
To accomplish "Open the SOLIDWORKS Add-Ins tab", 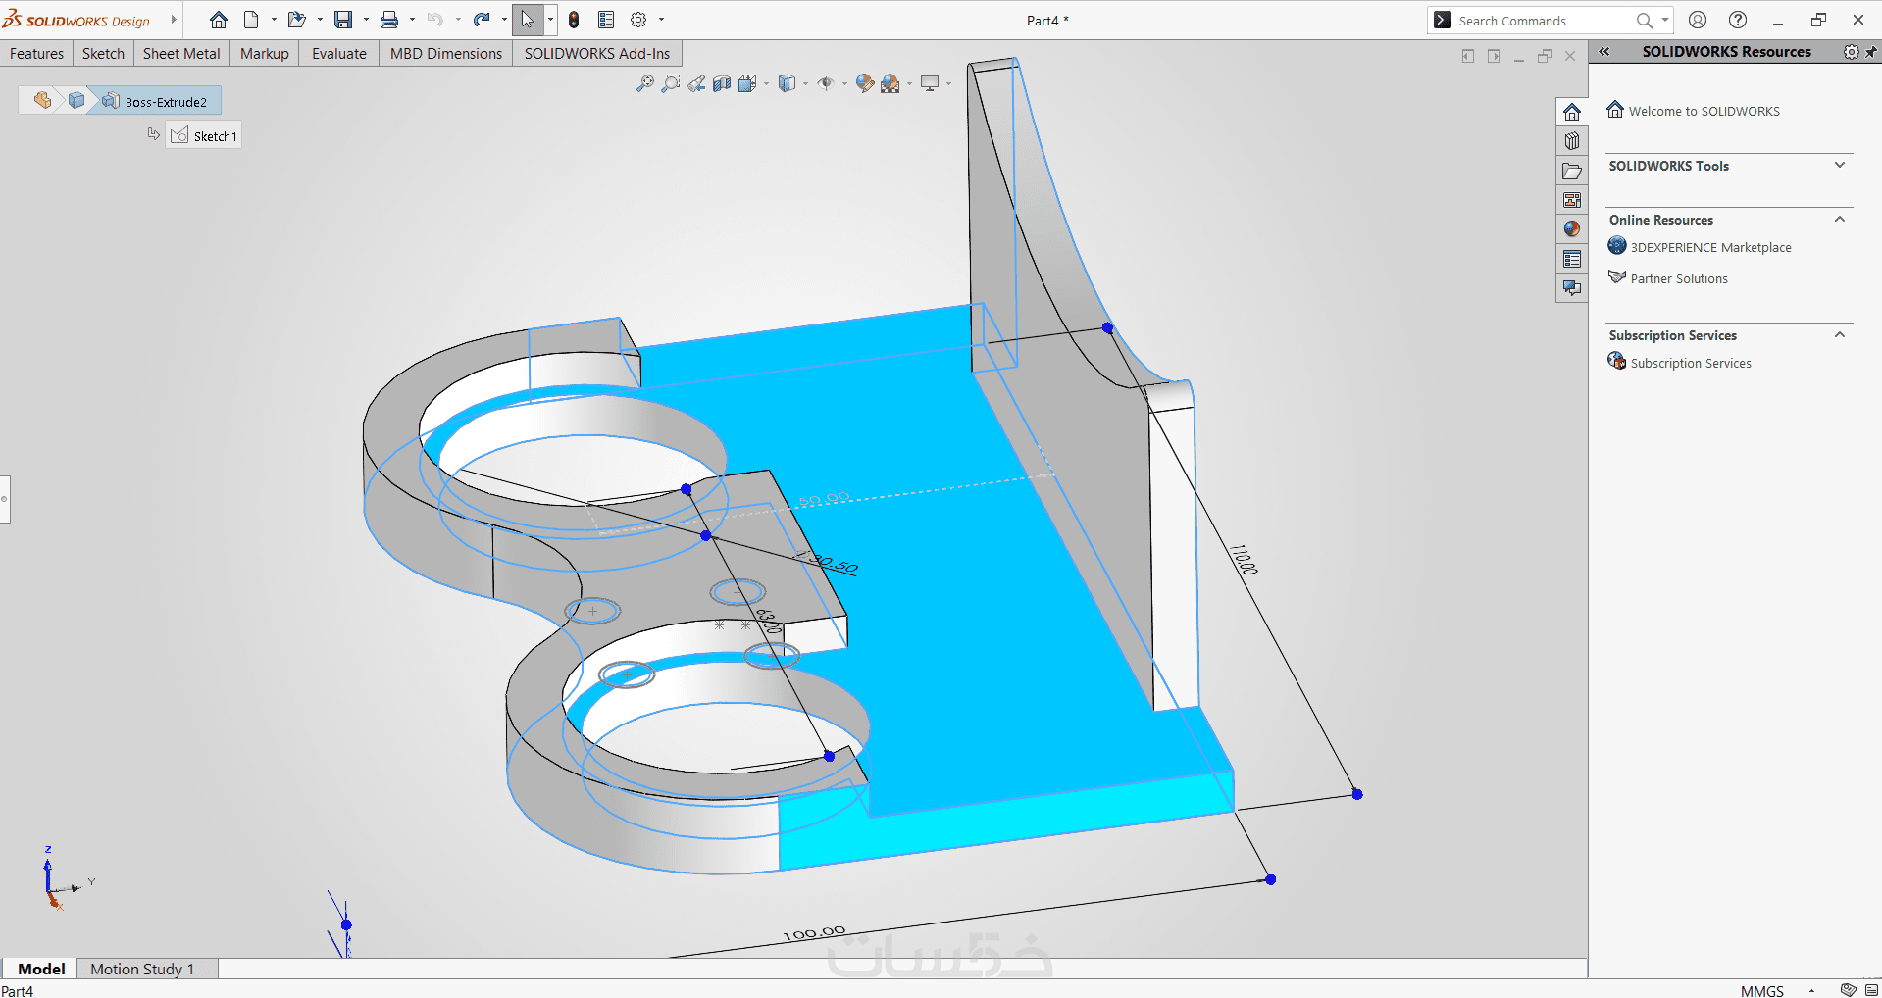I will tap(597, 54).
